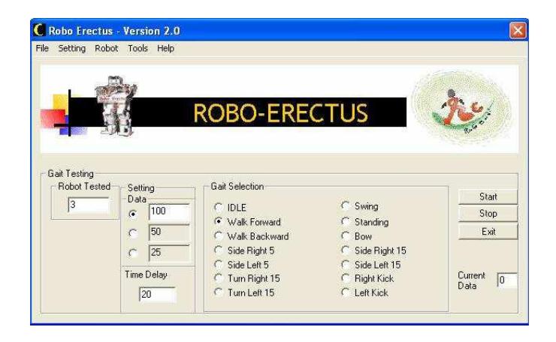556x342 pixels.
Task: Open the Robot menu
Action: click(x=106, y=48)
